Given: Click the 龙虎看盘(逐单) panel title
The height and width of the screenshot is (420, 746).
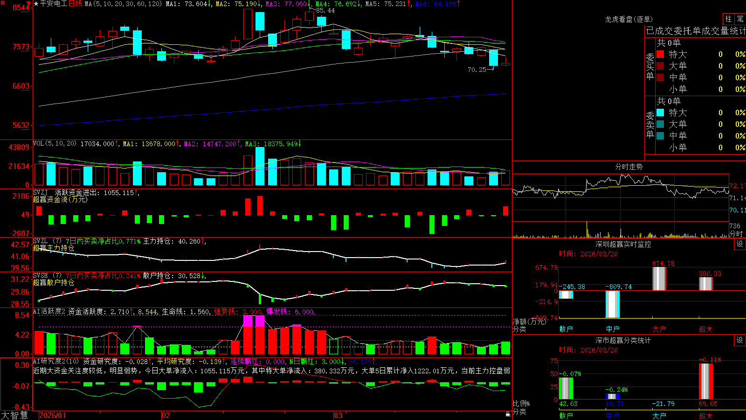Looking at the screenshot, I should pos(629,19).
